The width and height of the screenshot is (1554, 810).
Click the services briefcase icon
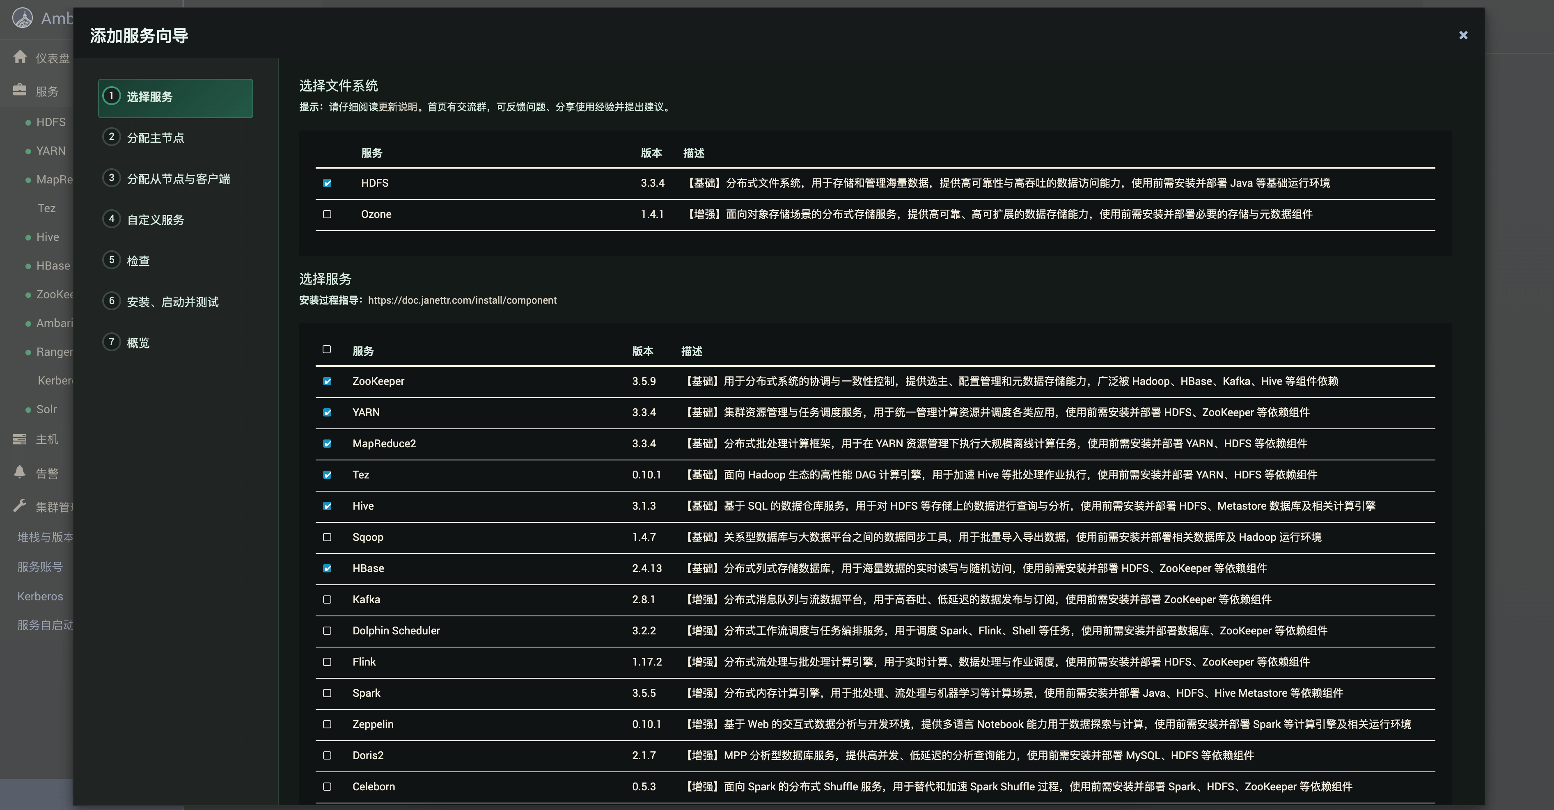[20, 90]
